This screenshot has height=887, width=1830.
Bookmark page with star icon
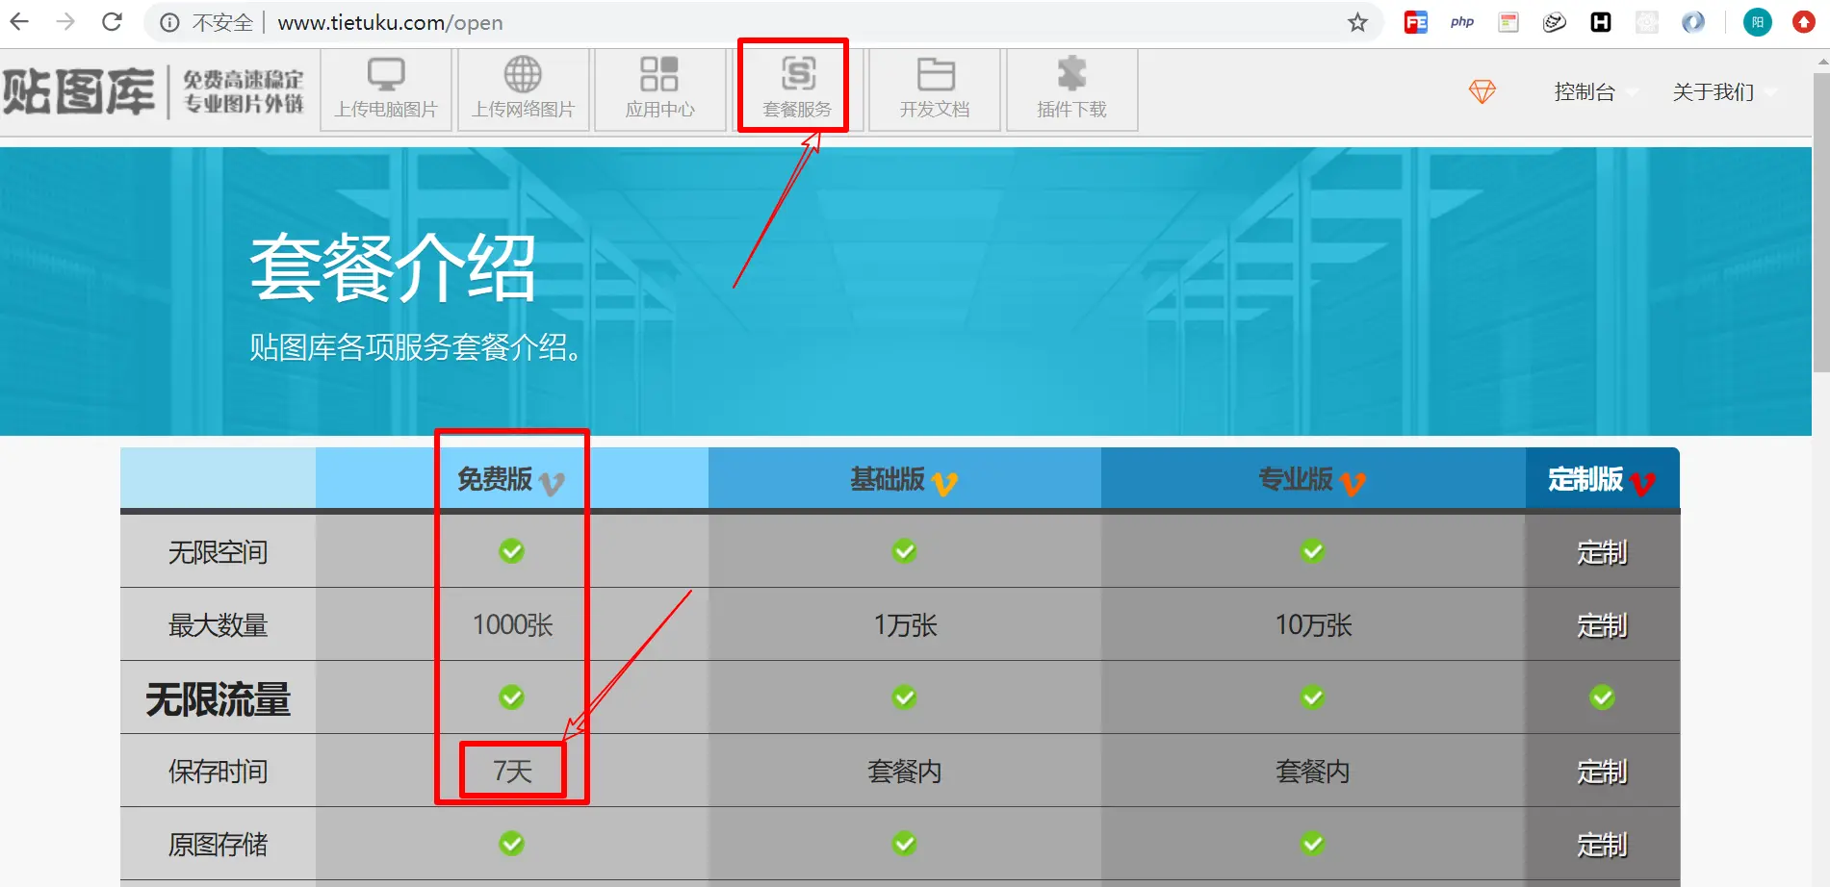tap(1357, 22)
